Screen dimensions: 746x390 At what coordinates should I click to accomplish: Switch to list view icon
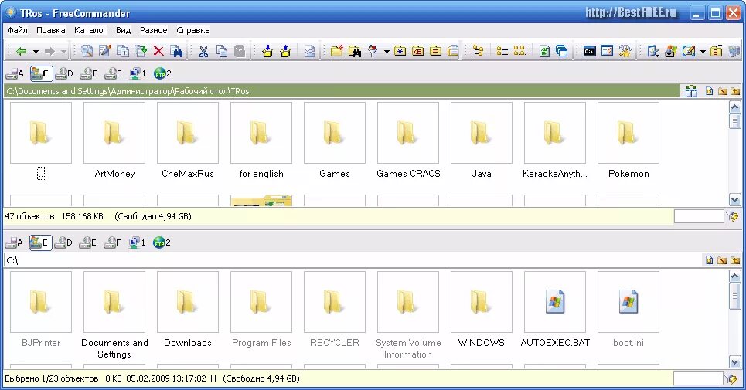coord(502,51)
